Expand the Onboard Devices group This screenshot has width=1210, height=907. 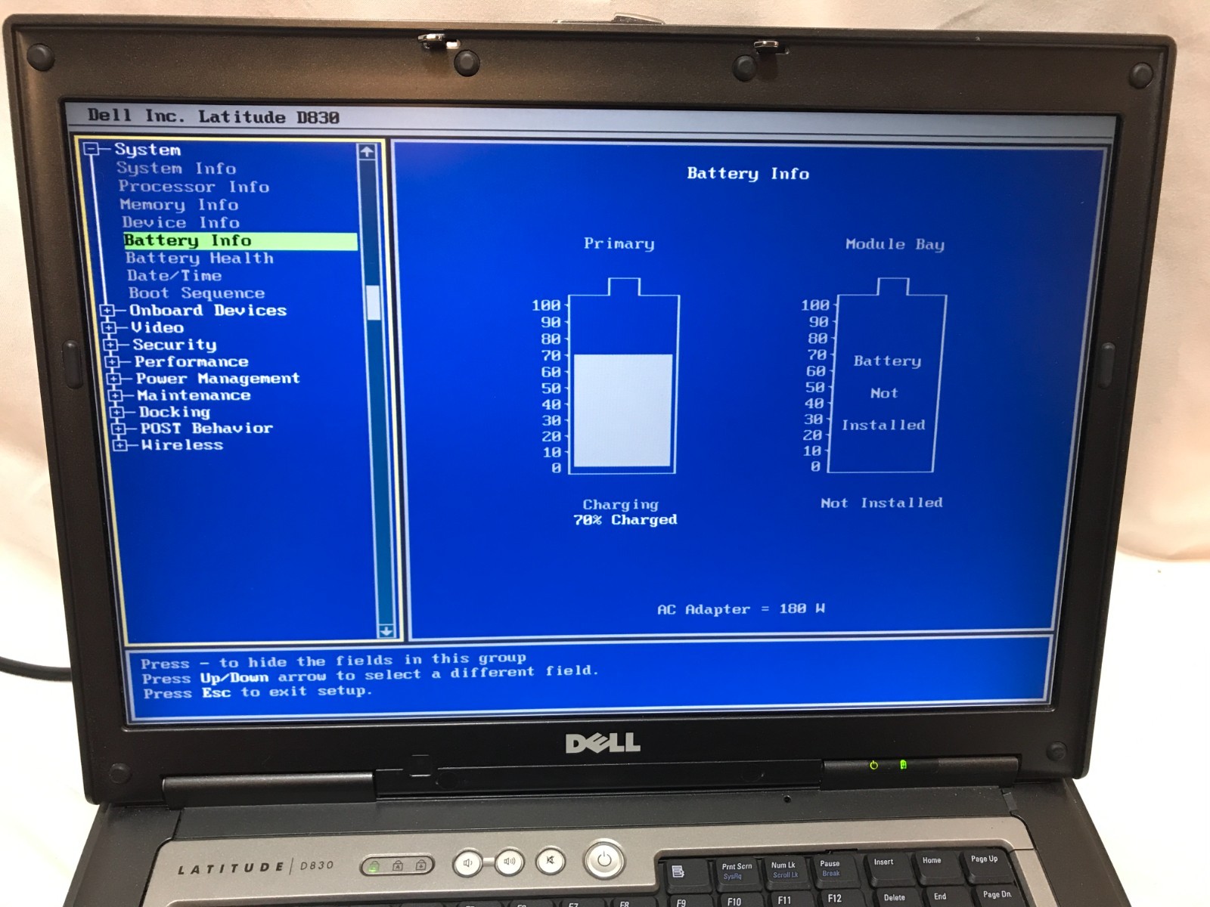pyautogui.click(x=107, y=311)
